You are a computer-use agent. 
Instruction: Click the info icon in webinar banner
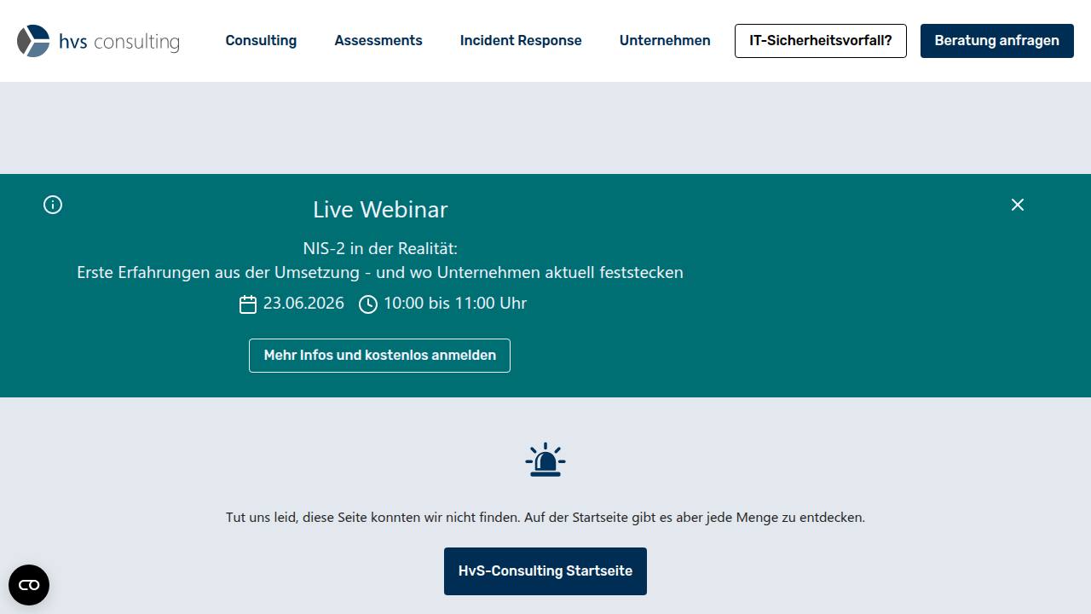(x=53, y=205)
